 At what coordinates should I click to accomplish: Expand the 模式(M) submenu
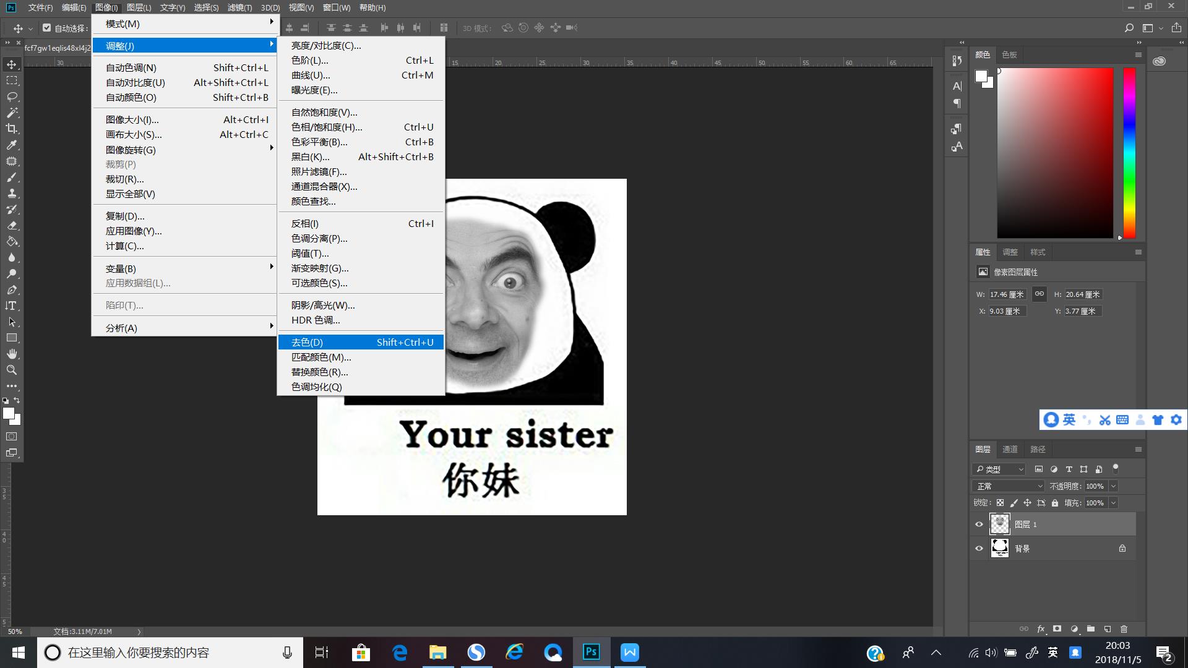click(x=184, y=24)
